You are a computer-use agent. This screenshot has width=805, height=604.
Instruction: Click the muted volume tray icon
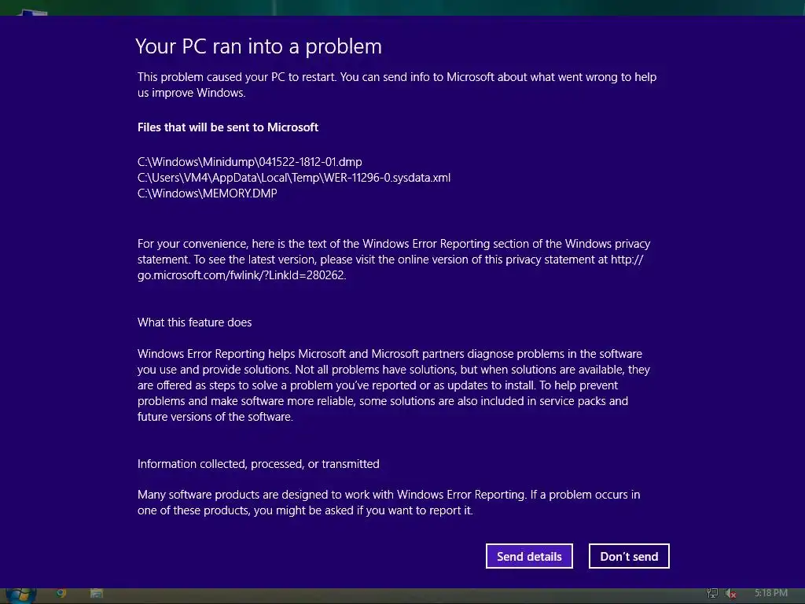[x=731, y=594]
